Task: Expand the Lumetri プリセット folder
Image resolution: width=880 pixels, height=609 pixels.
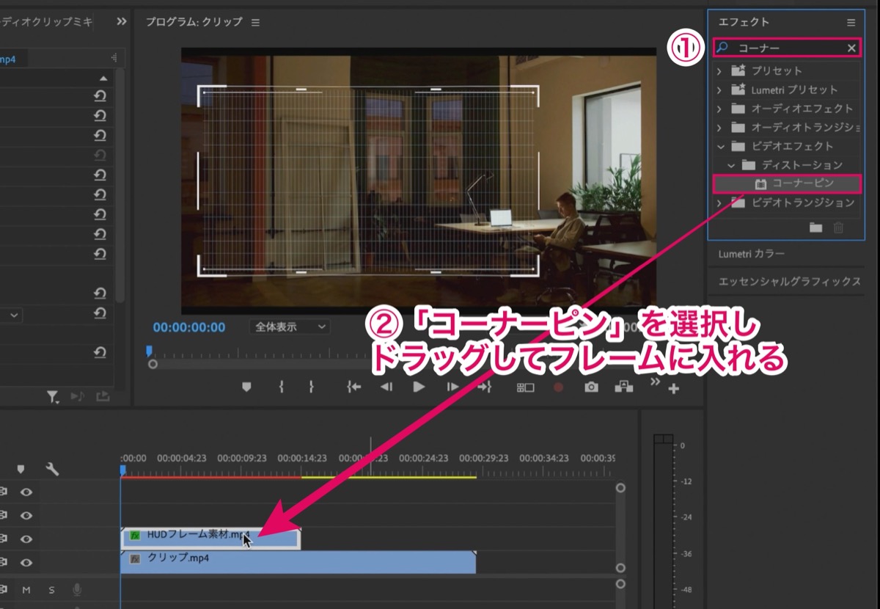Action: 719,90
